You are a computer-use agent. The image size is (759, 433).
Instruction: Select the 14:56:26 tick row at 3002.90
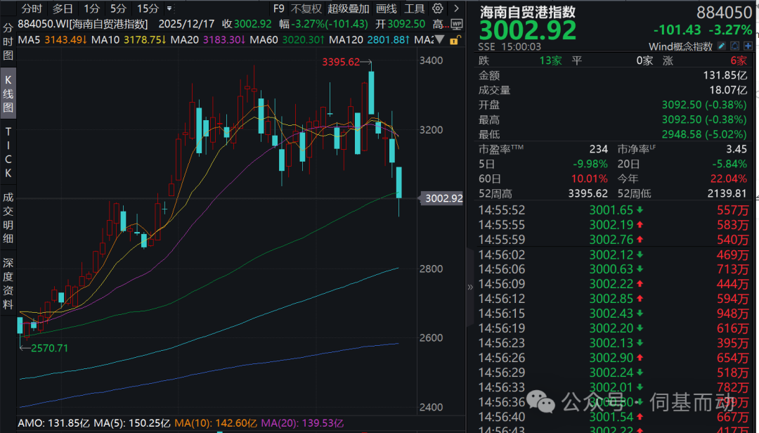click(x=614, y=358)
